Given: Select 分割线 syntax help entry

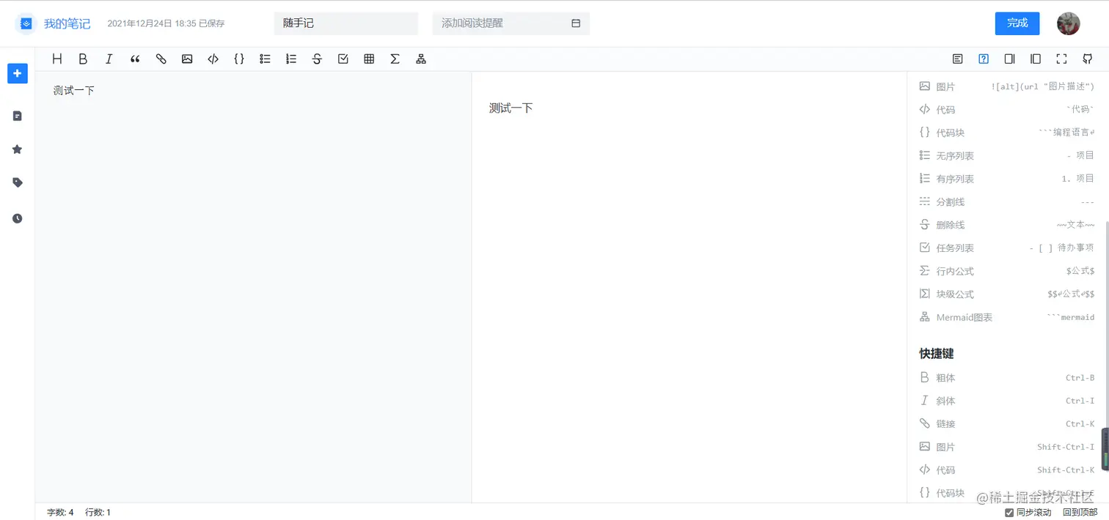Looking at the screenshot, I should 1006,202.
